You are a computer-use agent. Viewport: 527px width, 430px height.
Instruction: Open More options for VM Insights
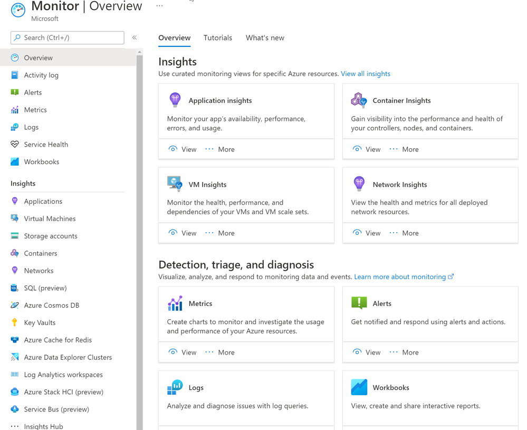(x=220, y=233)
